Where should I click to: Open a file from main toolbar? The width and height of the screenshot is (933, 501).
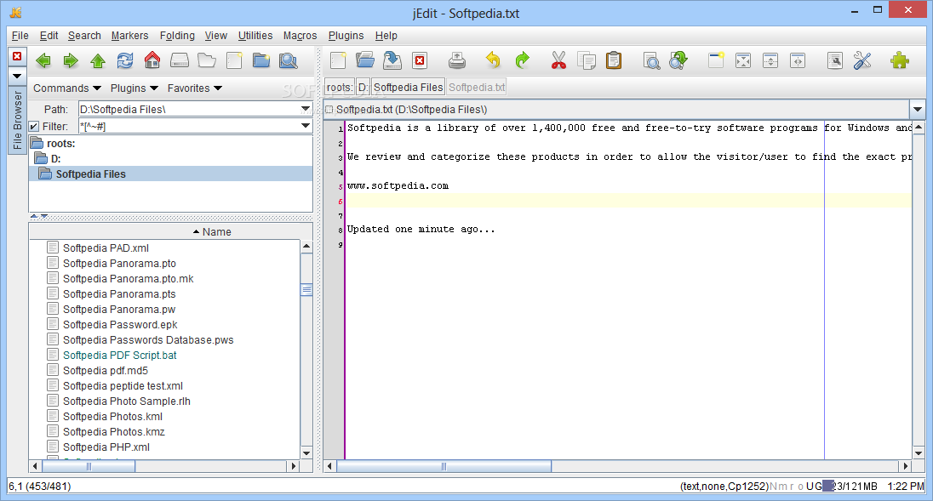point(365,60)
